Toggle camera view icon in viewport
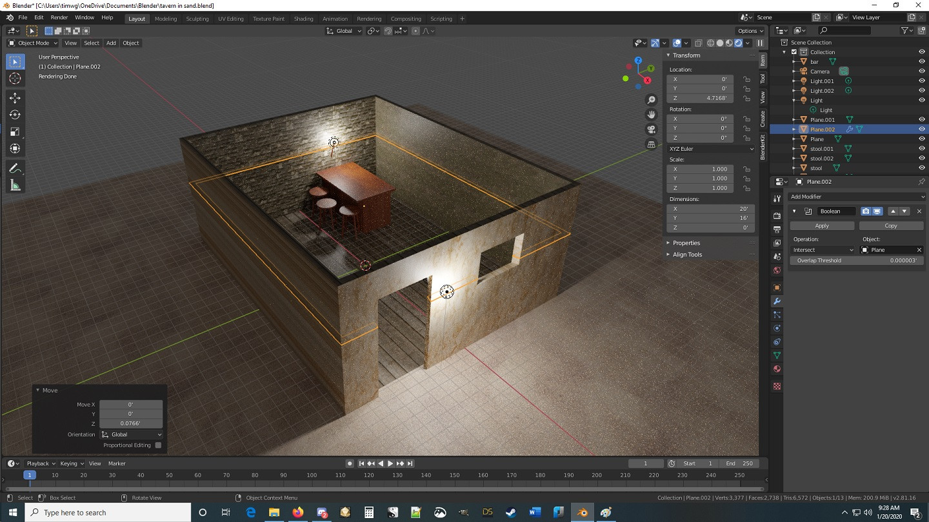 click(x=652, y=129)
